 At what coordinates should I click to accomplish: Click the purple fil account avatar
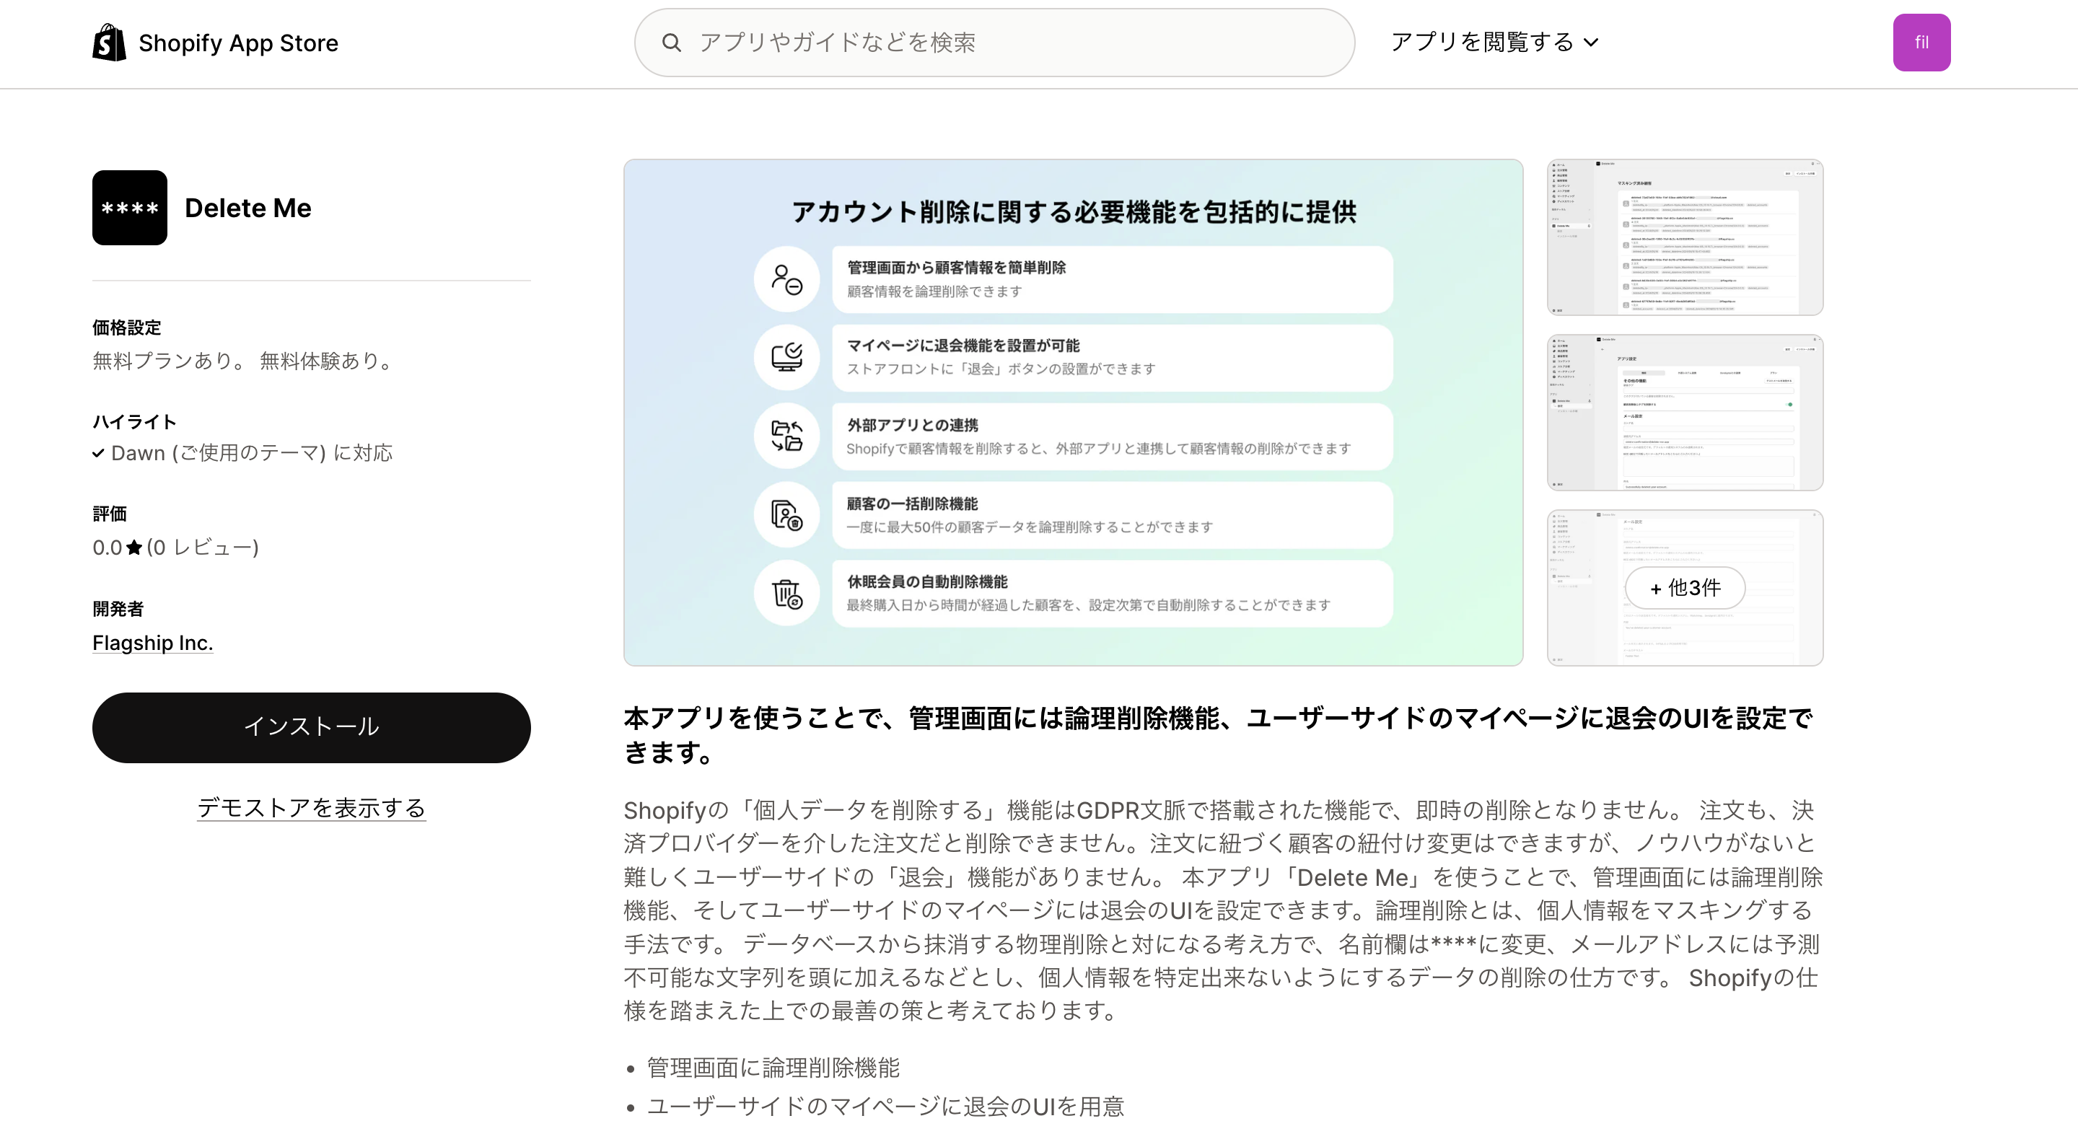[1921, 43]
